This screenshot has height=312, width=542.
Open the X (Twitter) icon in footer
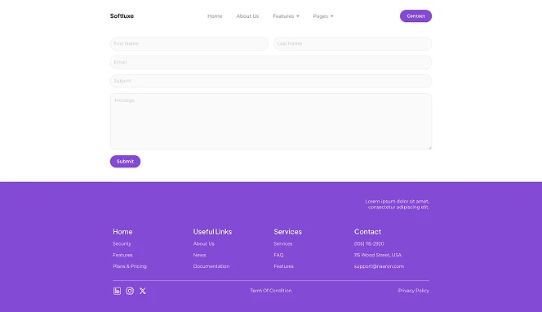coord(143,291)
